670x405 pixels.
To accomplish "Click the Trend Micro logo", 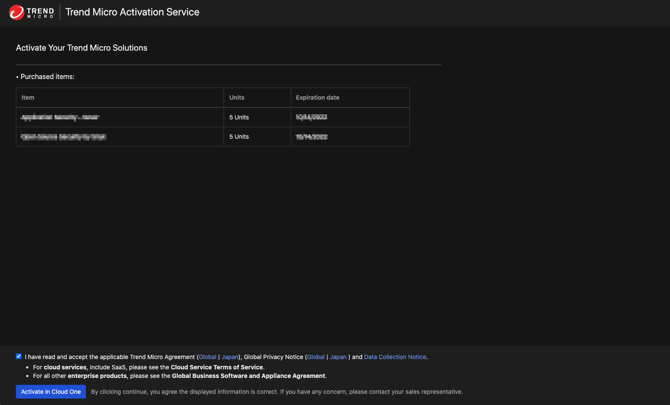I will tap(32, 12).
